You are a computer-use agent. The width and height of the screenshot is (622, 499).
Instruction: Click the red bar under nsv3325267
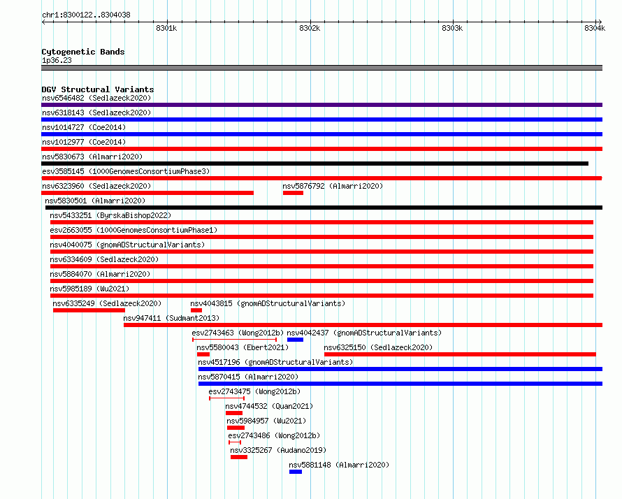(239, 457)
